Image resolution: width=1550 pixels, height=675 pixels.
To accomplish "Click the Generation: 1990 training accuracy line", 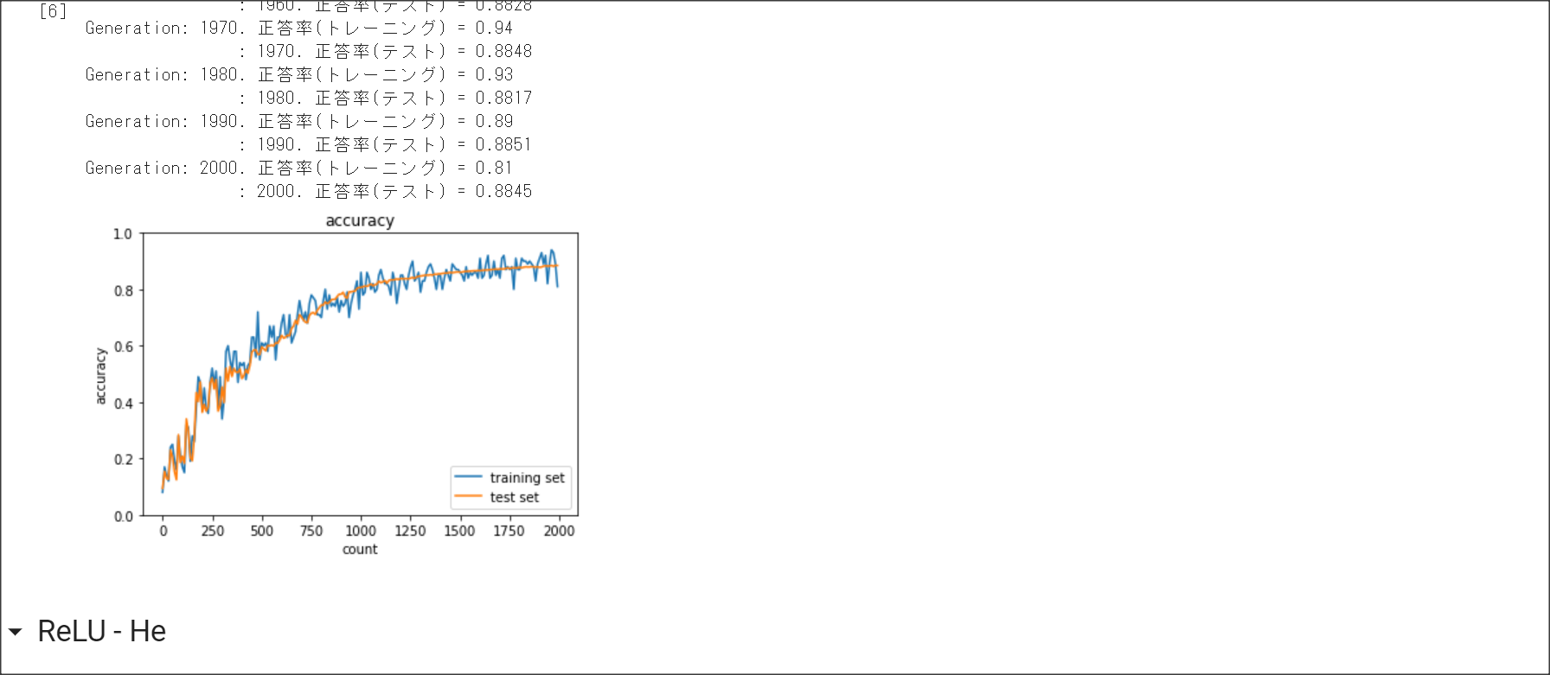I will (299, 121).
